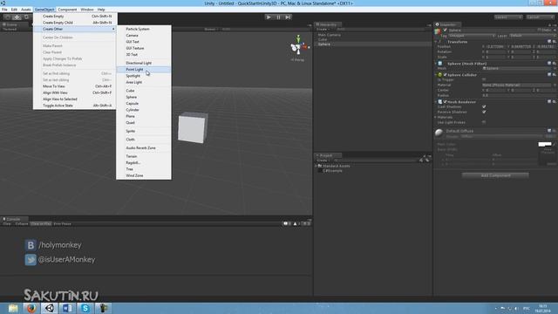Toggle Clear on Play in Console

41,224
